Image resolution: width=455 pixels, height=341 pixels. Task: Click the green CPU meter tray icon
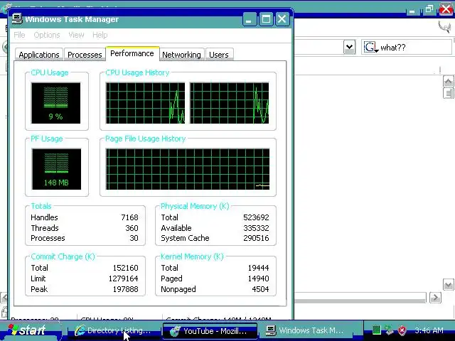tap(376, 330)
